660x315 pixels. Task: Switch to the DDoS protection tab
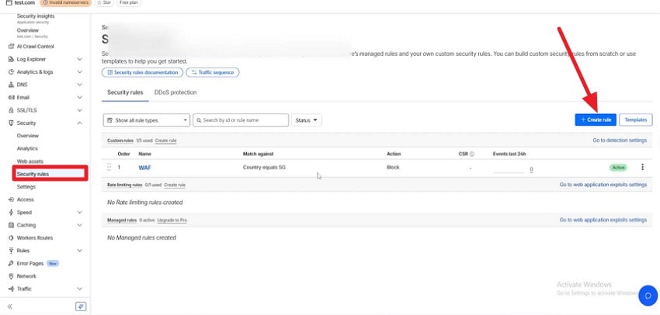(175, 92)
